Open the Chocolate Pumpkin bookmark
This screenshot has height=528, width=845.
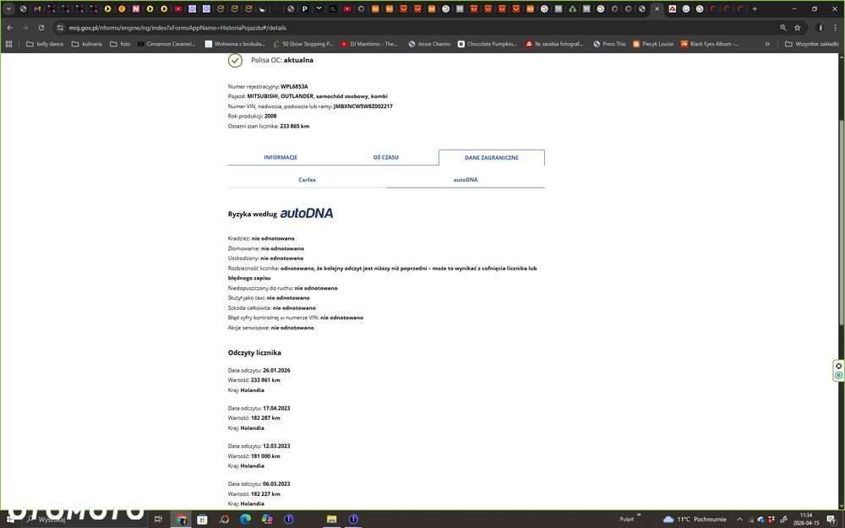pyautogui.click(x=488, y=44)
